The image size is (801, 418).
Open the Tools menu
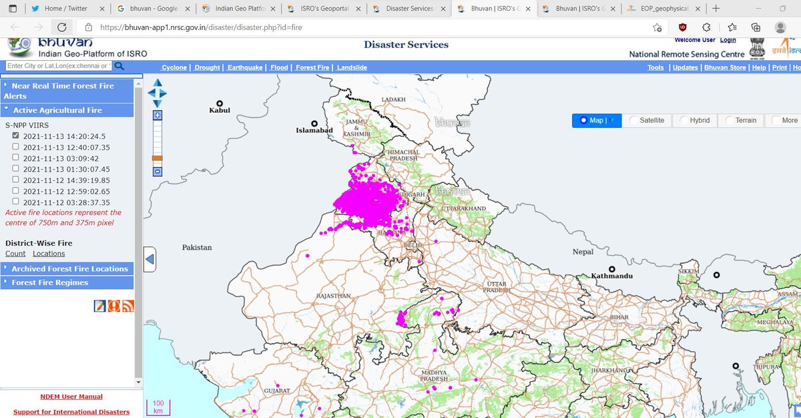coord(655,67)
